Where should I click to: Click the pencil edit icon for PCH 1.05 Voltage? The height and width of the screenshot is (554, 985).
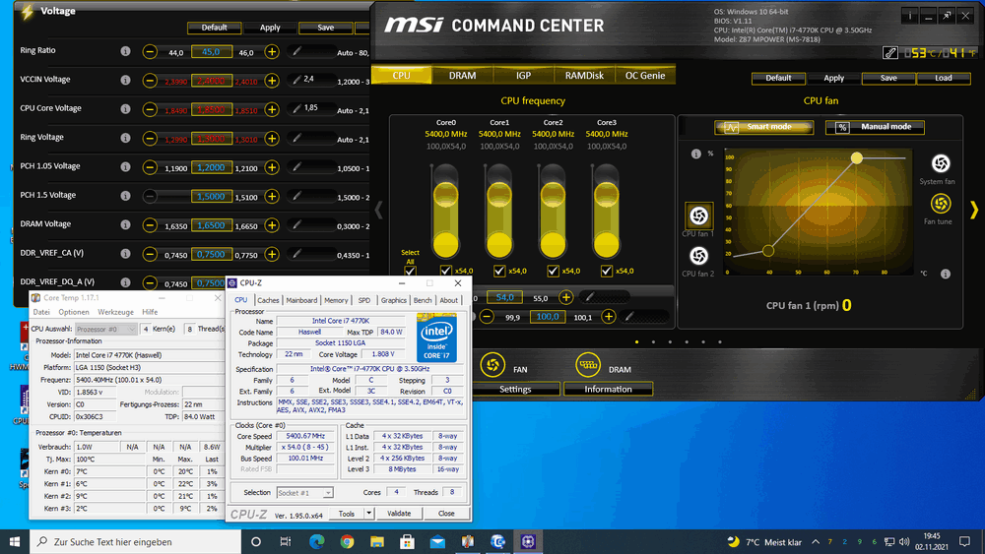(296, 167)
